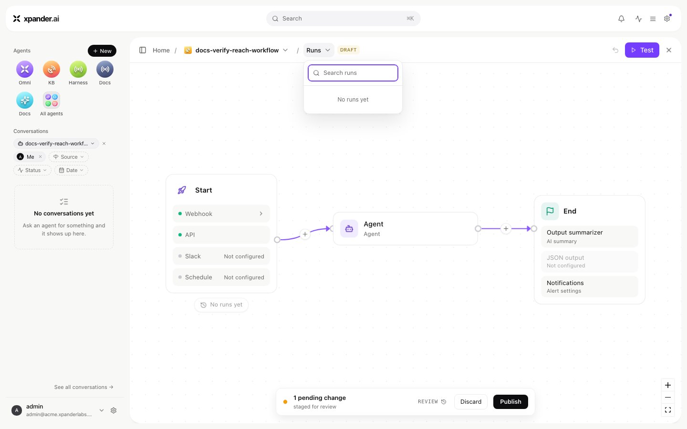Viewport: 687px width, 429px height.
Task: Publish the pending change
Action: [x=510, y=402]
